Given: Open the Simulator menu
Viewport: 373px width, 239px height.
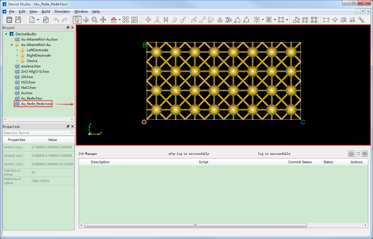Looking at the screenshot, I should tap(62, 12).
